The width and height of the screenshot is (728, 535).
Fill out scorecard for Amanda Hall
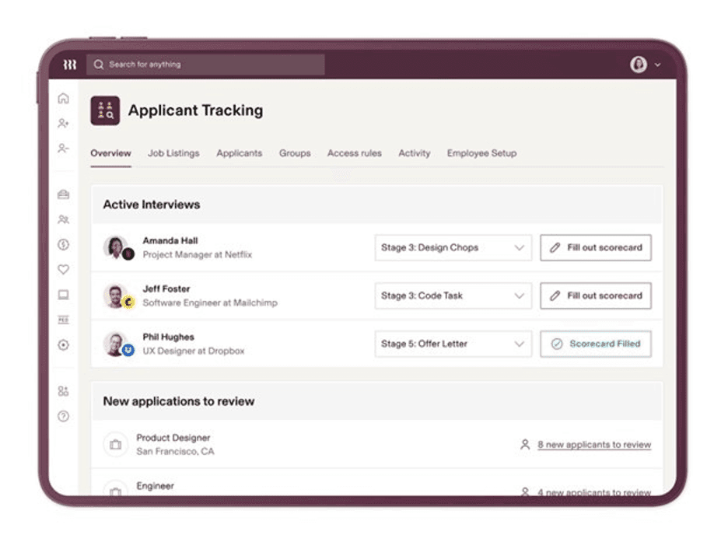click(x=595, y=247)
